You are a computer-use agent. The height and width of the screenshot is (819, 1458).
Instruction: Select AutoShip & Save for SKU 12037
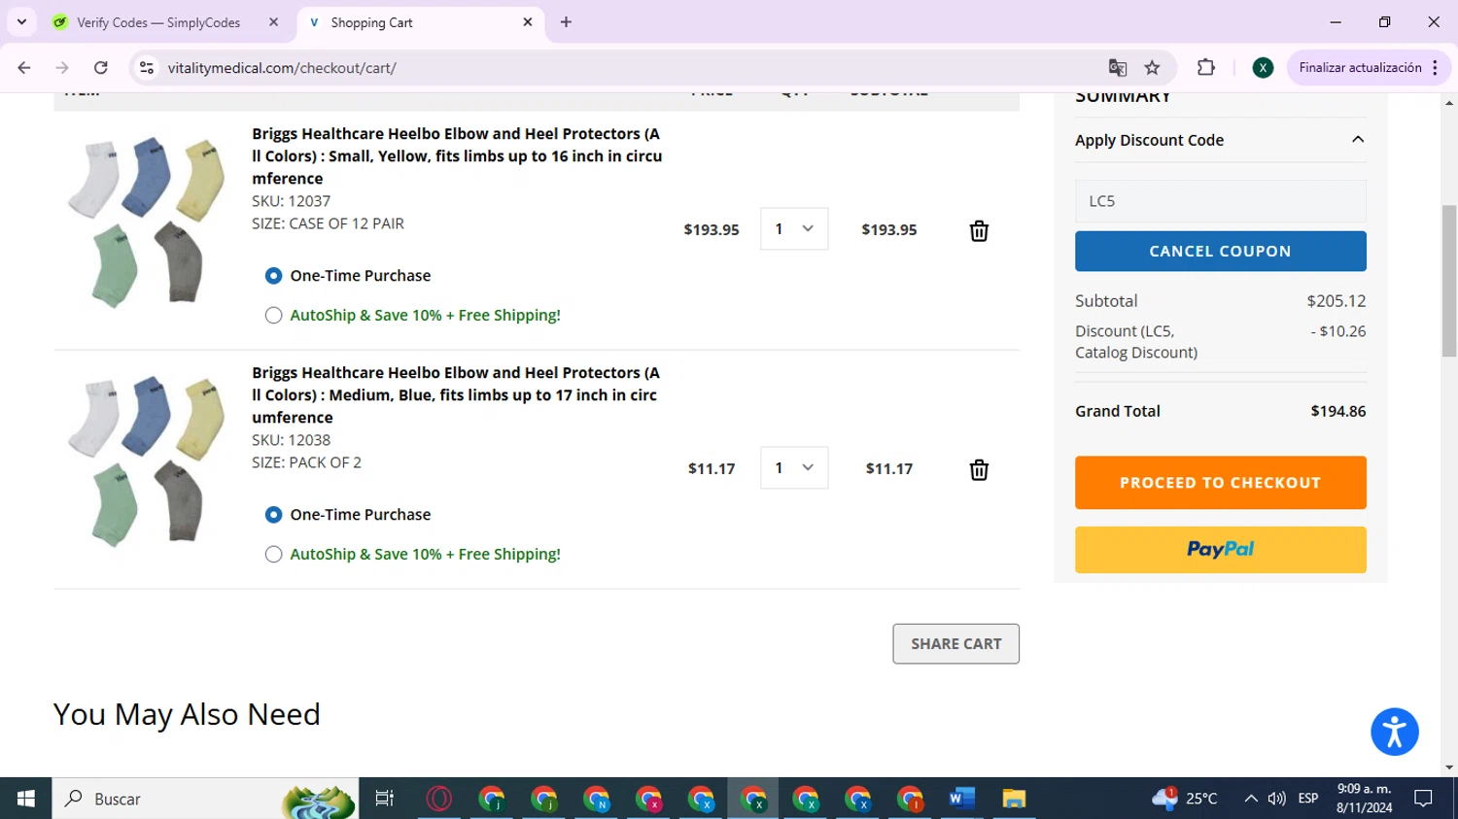click(274, 315)
